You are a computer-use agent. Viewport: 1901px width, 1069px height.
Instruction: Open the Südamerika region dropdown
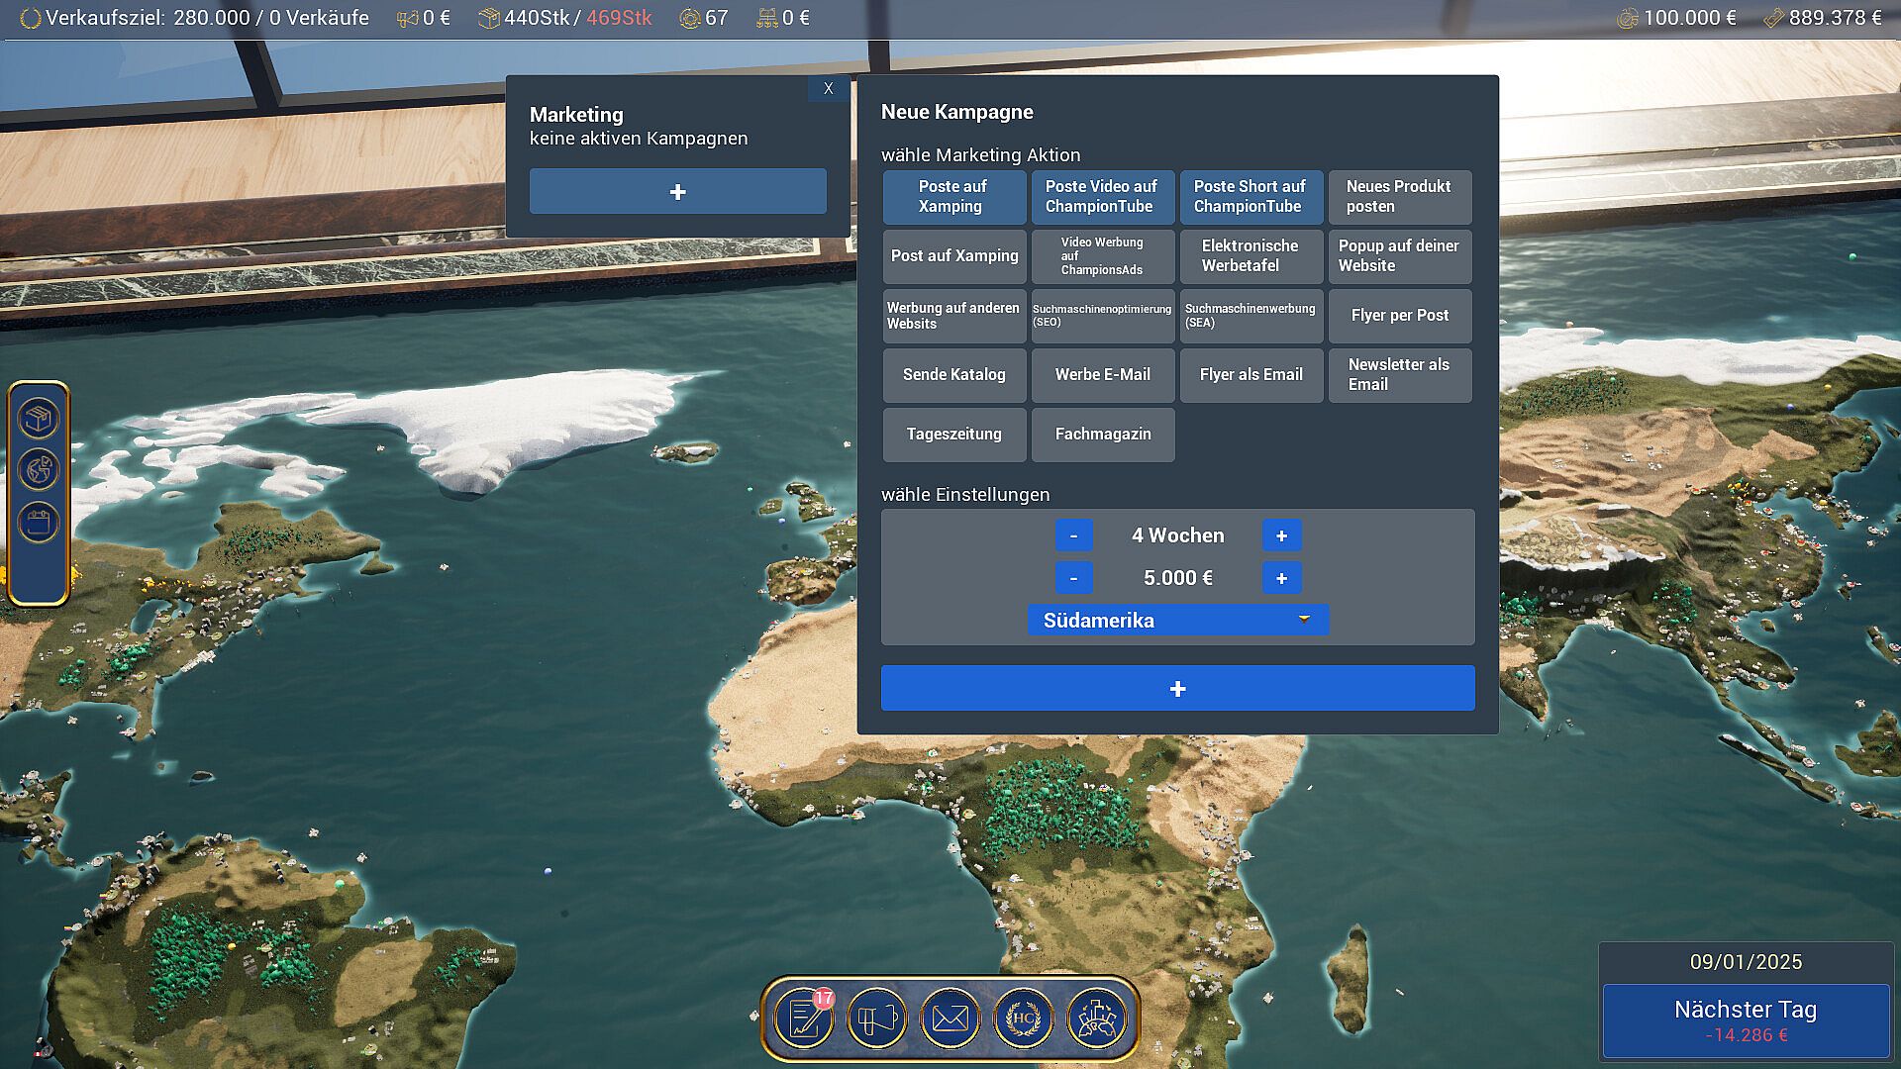pos(1177,620)
